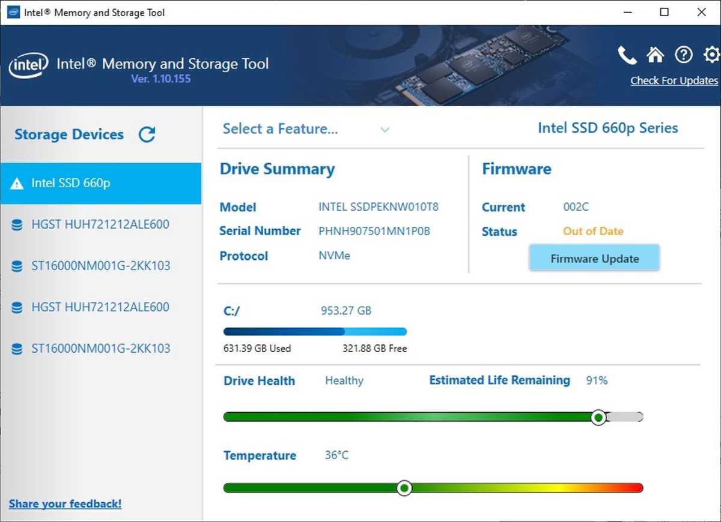Click the 631.39 GB Used label
This screenshot has width=721, height=522.
(257, 349)
